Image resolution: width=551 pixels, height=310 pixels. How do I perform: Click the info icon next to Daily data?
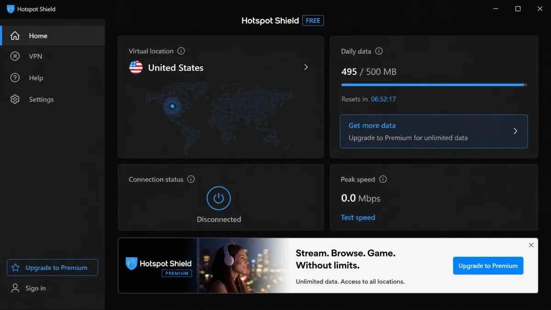coord(379,51)
